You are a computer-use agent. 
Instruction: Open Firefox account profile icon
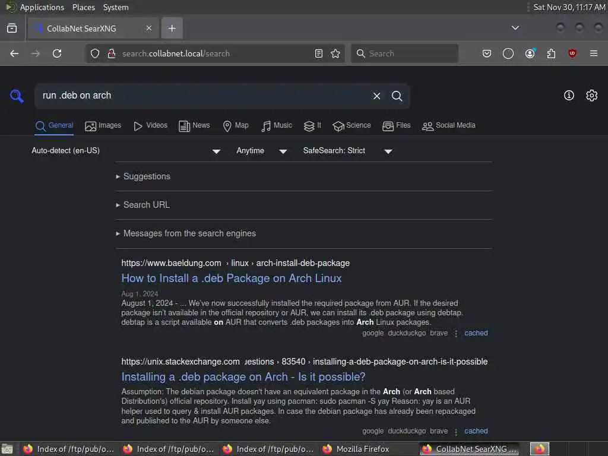(530, 53)
